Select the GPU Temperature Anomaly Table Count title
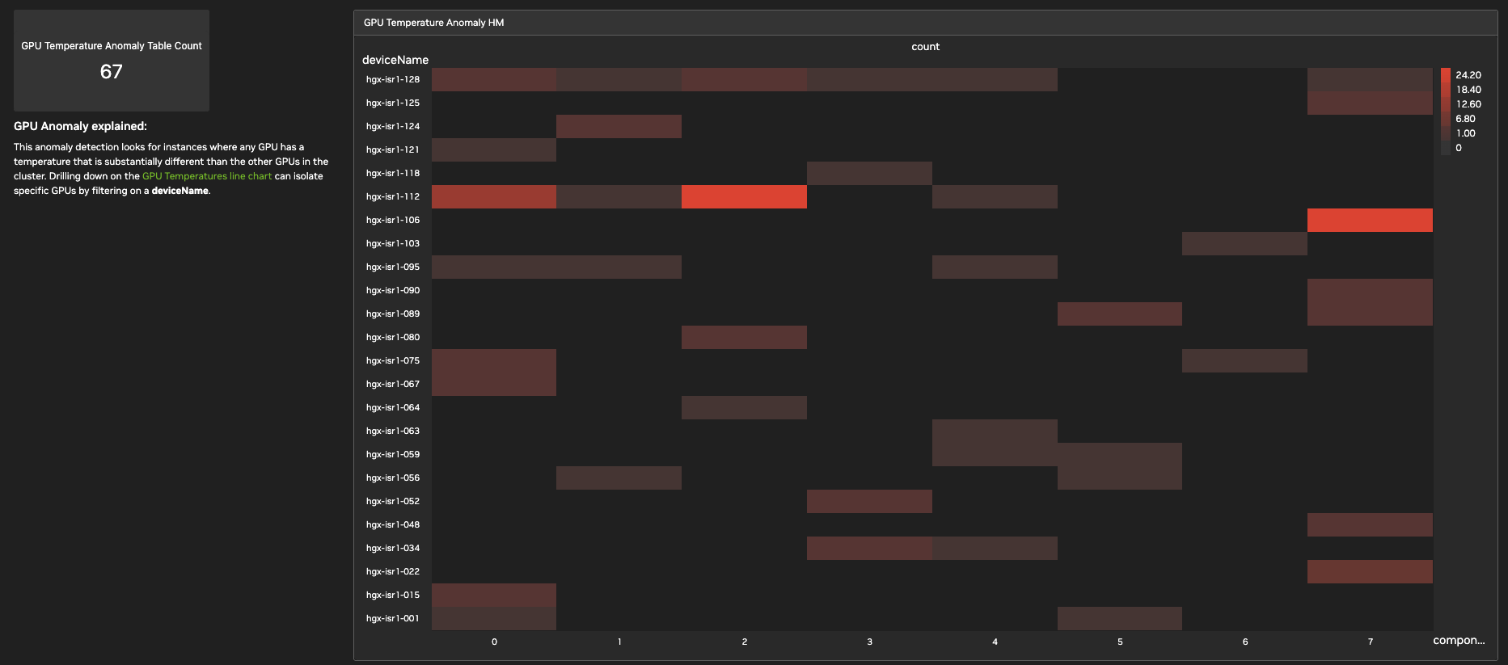Viewport: 1508px width, 665px height. tap(112, 46)
